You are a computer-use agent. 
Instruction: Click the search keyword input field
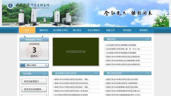(x=35, y=65)
